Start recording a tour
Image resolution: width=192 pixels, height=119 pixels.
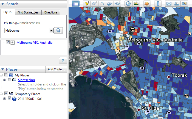tap(118, 4)
